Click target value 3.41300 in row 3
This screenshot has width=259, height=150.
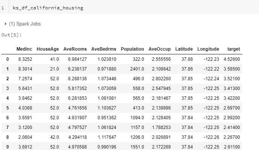(x=232, y=88)
